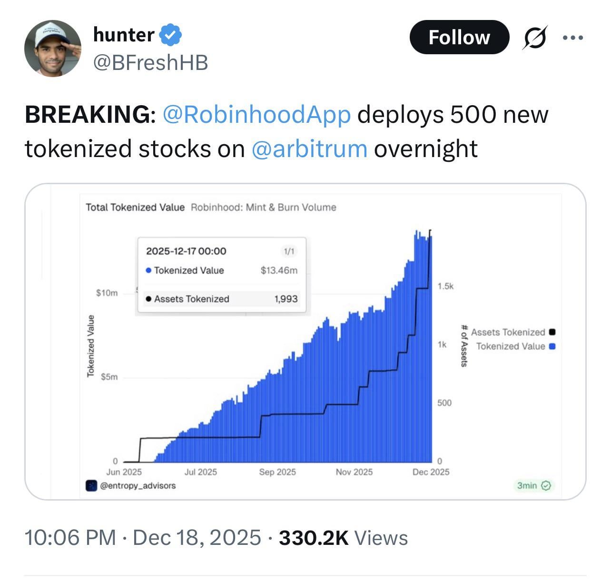Toggle the Assets Tokenized legend entry
Image resolution: width=611 pixels, height=582 pixels.
tap(508, 332)
